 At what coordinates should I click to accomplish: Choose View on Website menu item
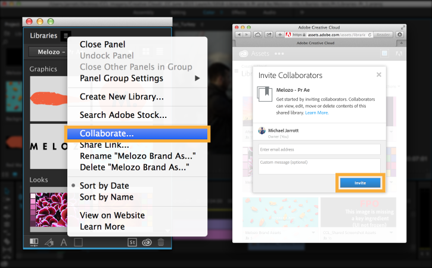click(112, 216)
